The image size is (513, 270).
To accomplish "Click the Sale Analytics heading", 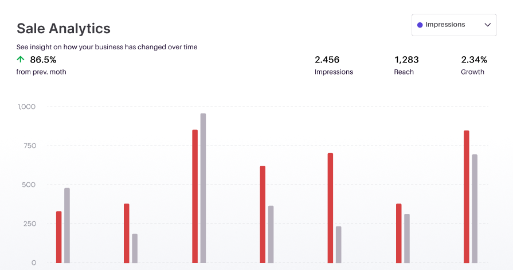I will (x=64, y=28).
